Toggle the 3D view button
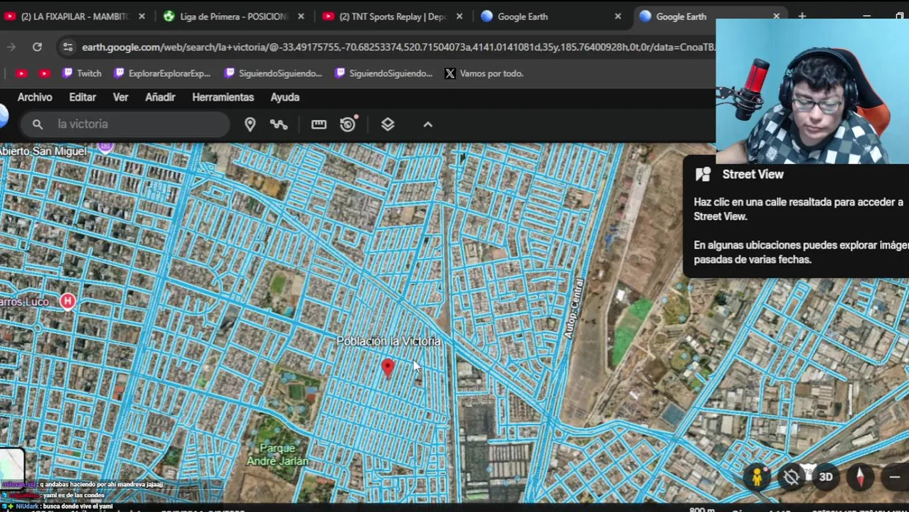Screen dimensions: 909x512 coord(826,477)
